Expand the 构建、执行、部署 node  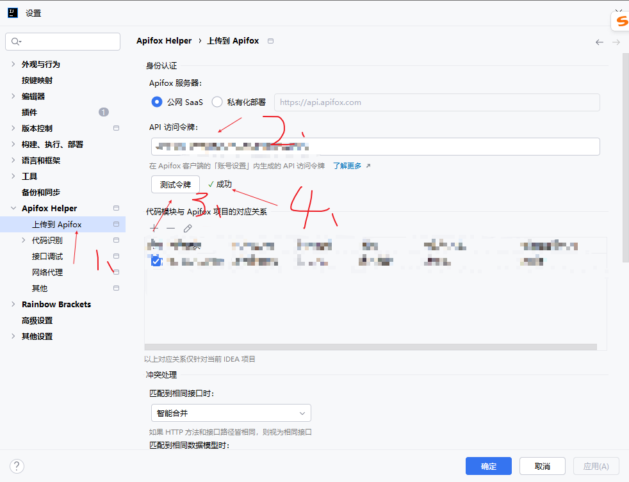13,145
